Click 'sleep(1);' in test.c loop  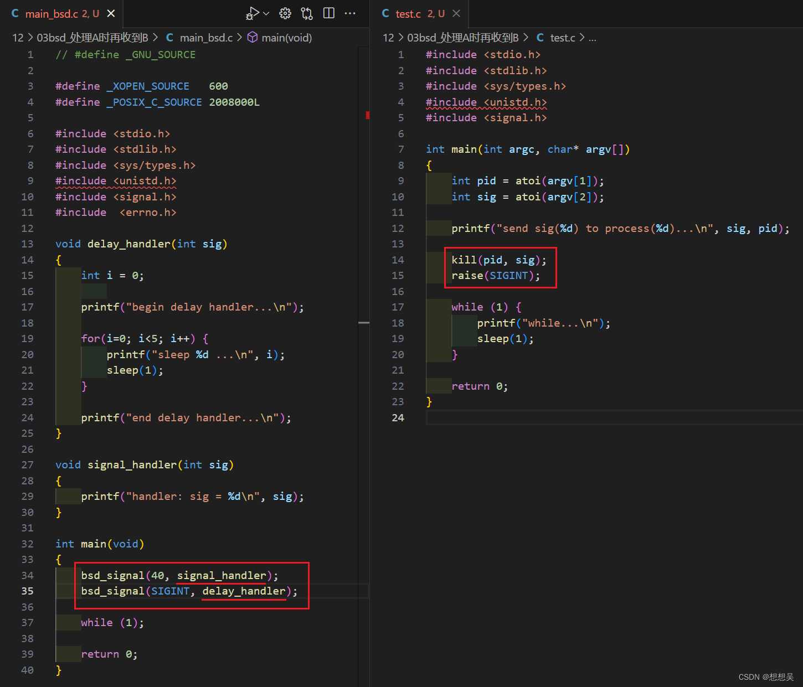[506, 339]
